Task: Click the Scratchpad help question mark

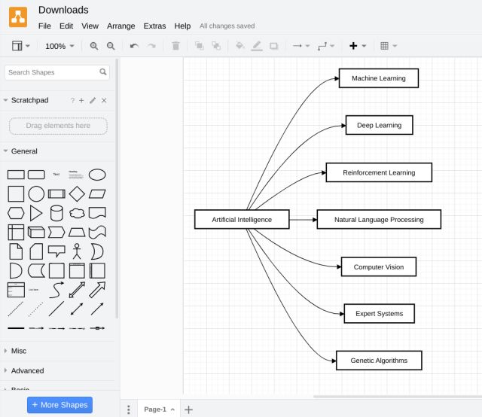Action: point(72,100)
